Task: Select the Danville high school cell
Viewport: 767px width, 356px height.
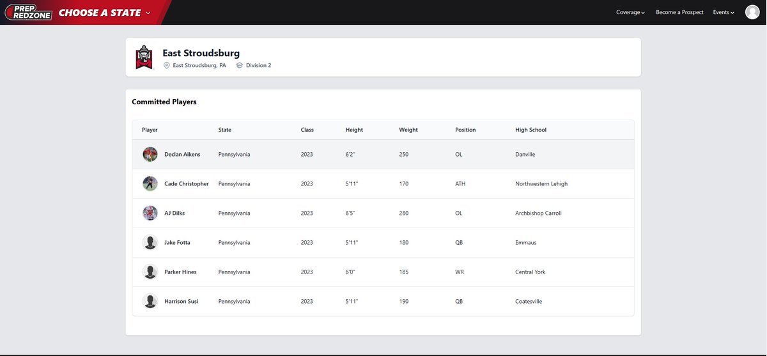Action: 525,155
